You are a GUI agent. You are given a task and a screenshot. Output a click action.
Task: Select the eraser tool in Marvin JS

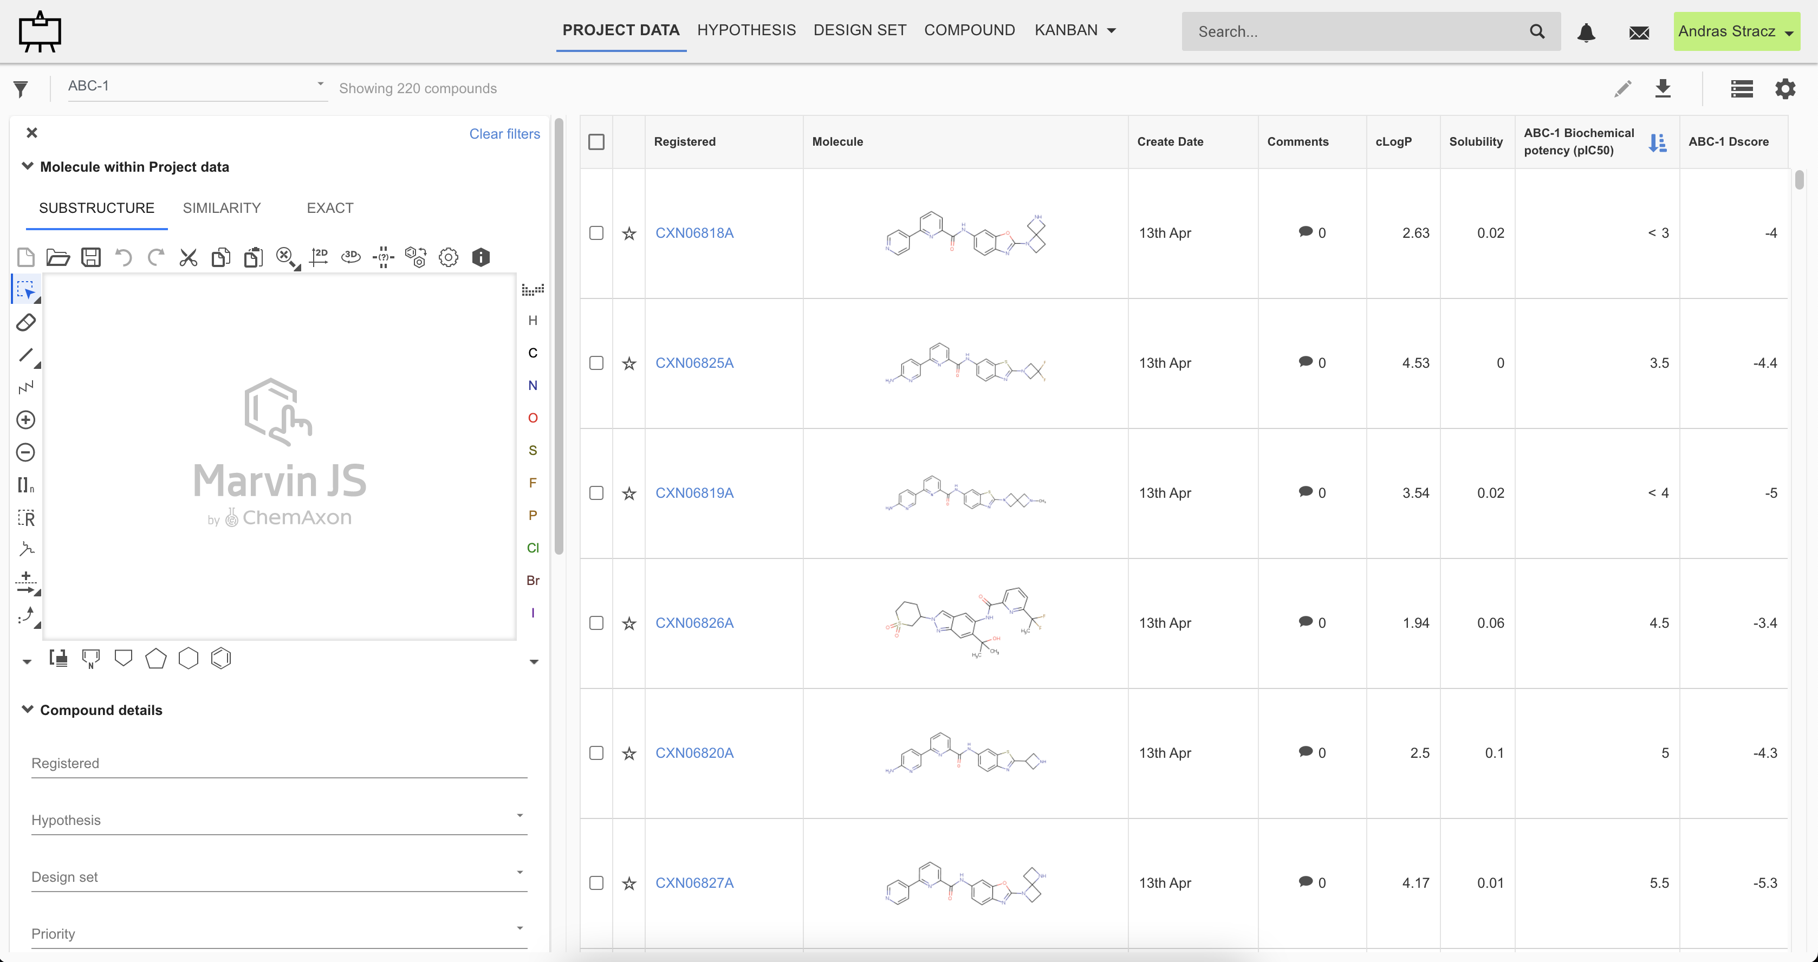pyautogui.click(x=25, y=322)
